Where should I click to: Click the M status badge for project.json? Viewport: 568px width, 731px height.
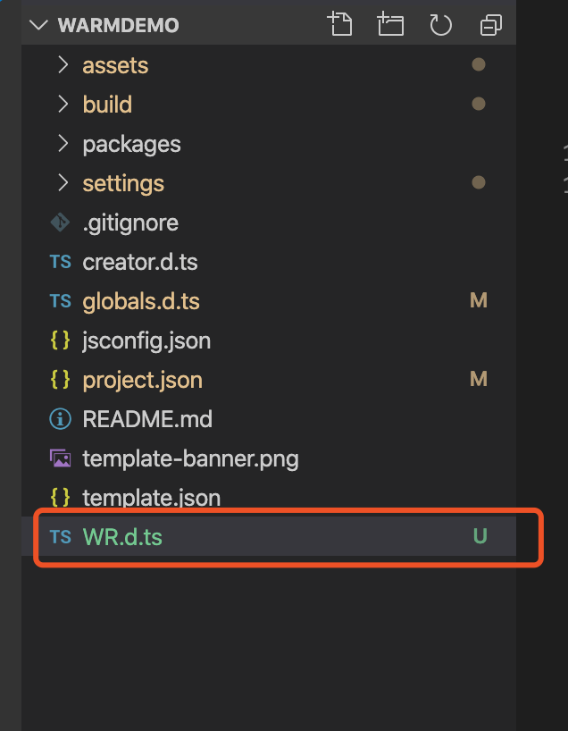tap(479, 380)
